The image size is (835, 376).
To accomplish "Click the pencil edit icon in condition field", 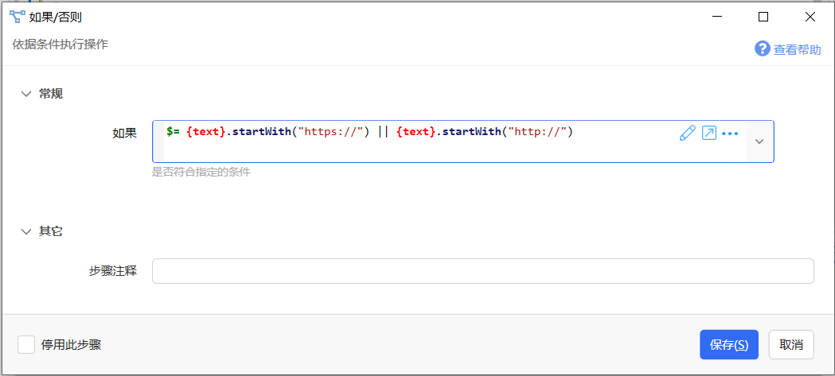I will pos(688,133).
